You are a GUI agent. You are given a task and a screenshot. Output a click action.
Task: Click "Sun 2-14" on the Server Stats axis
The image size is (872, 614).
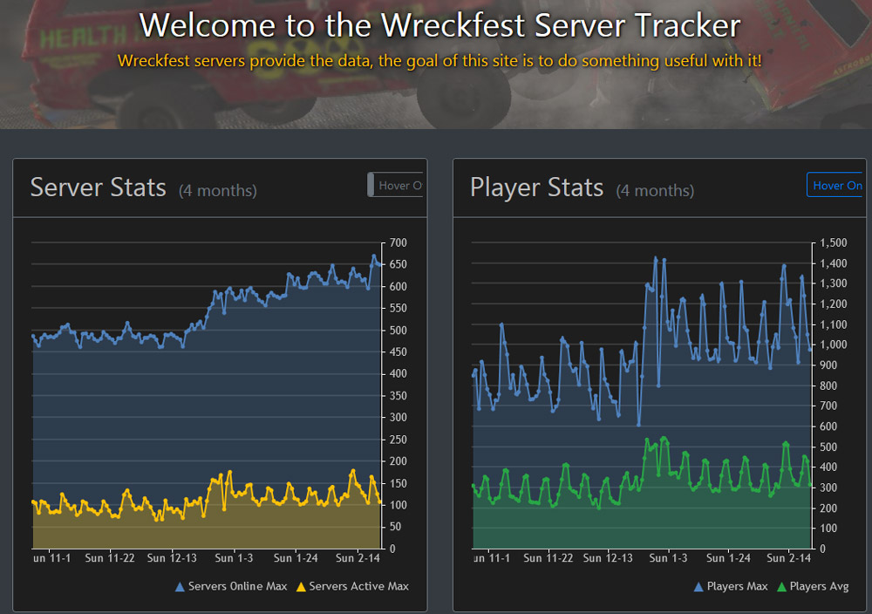click(x=358, y=558)
